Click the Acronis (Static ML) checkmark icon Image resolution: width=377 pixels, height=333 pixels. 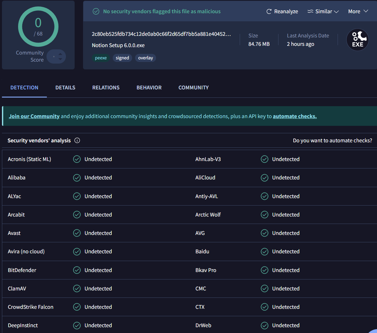coord(77,159)
